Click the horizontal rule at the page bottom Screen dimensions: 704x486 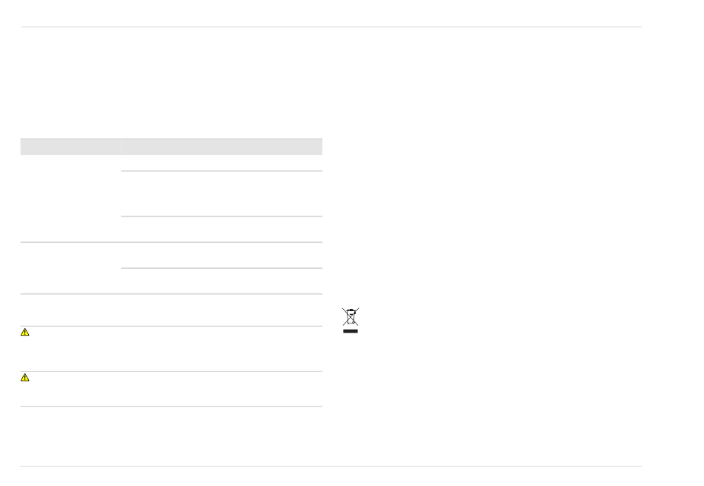(x=331, y=466)
